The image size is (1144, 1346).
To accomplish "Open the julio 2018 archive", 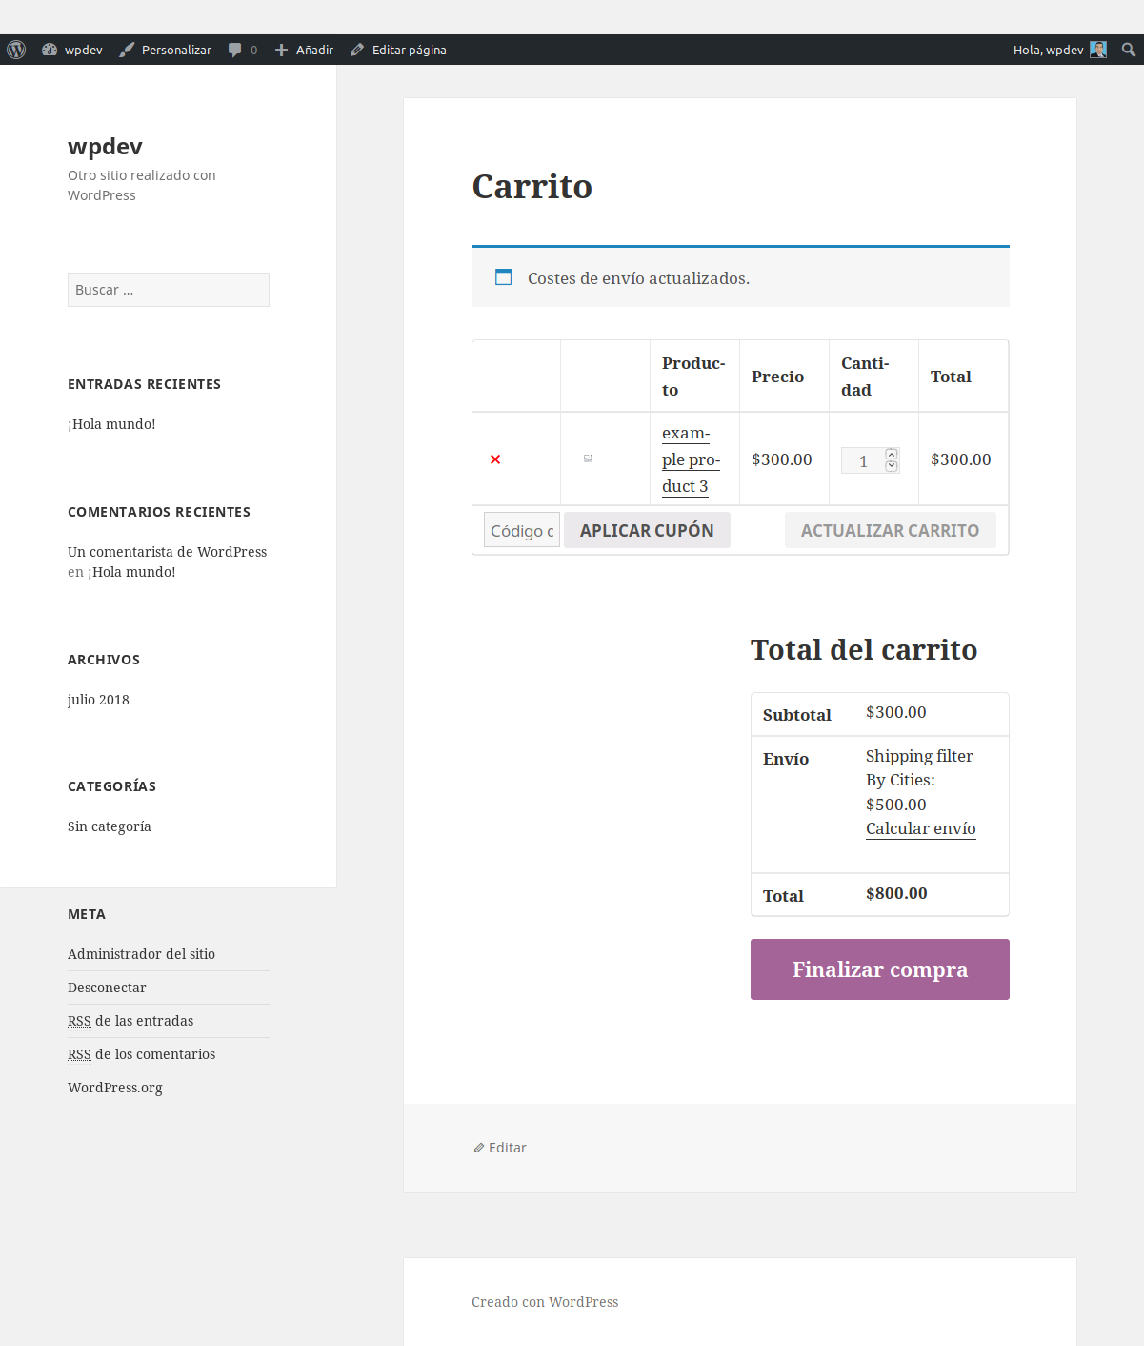I will tap(98, 700).
